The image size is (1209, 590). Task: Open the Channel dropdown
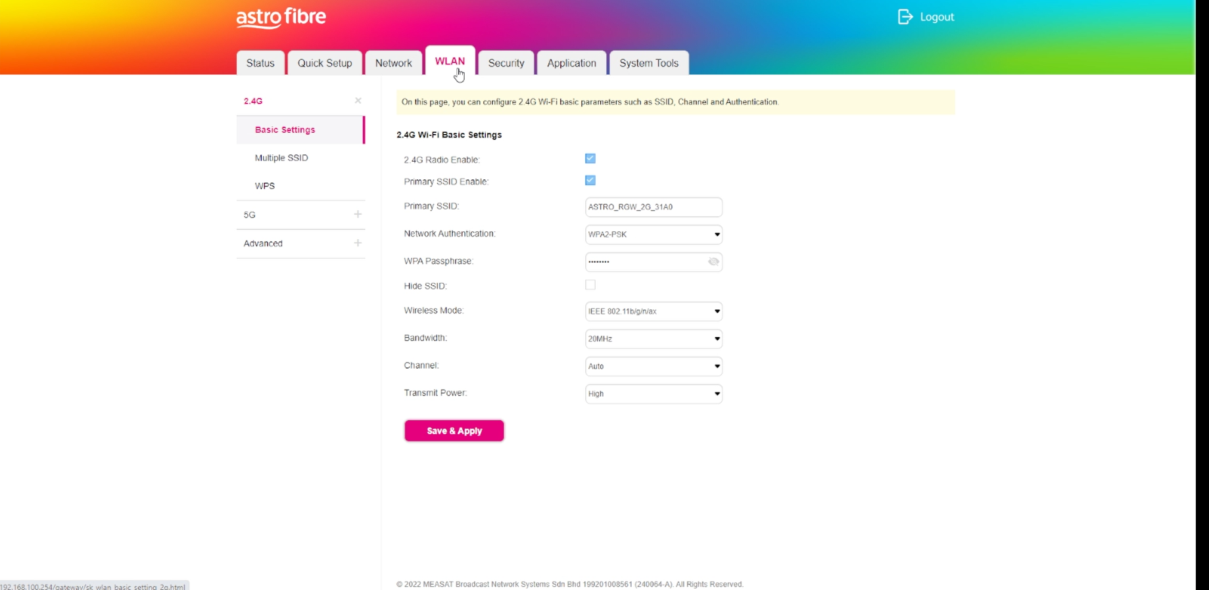pos(653,367)
